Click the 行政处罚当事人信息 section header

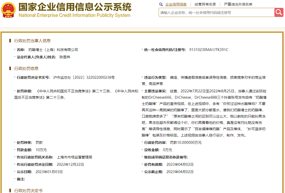point(32,41)
